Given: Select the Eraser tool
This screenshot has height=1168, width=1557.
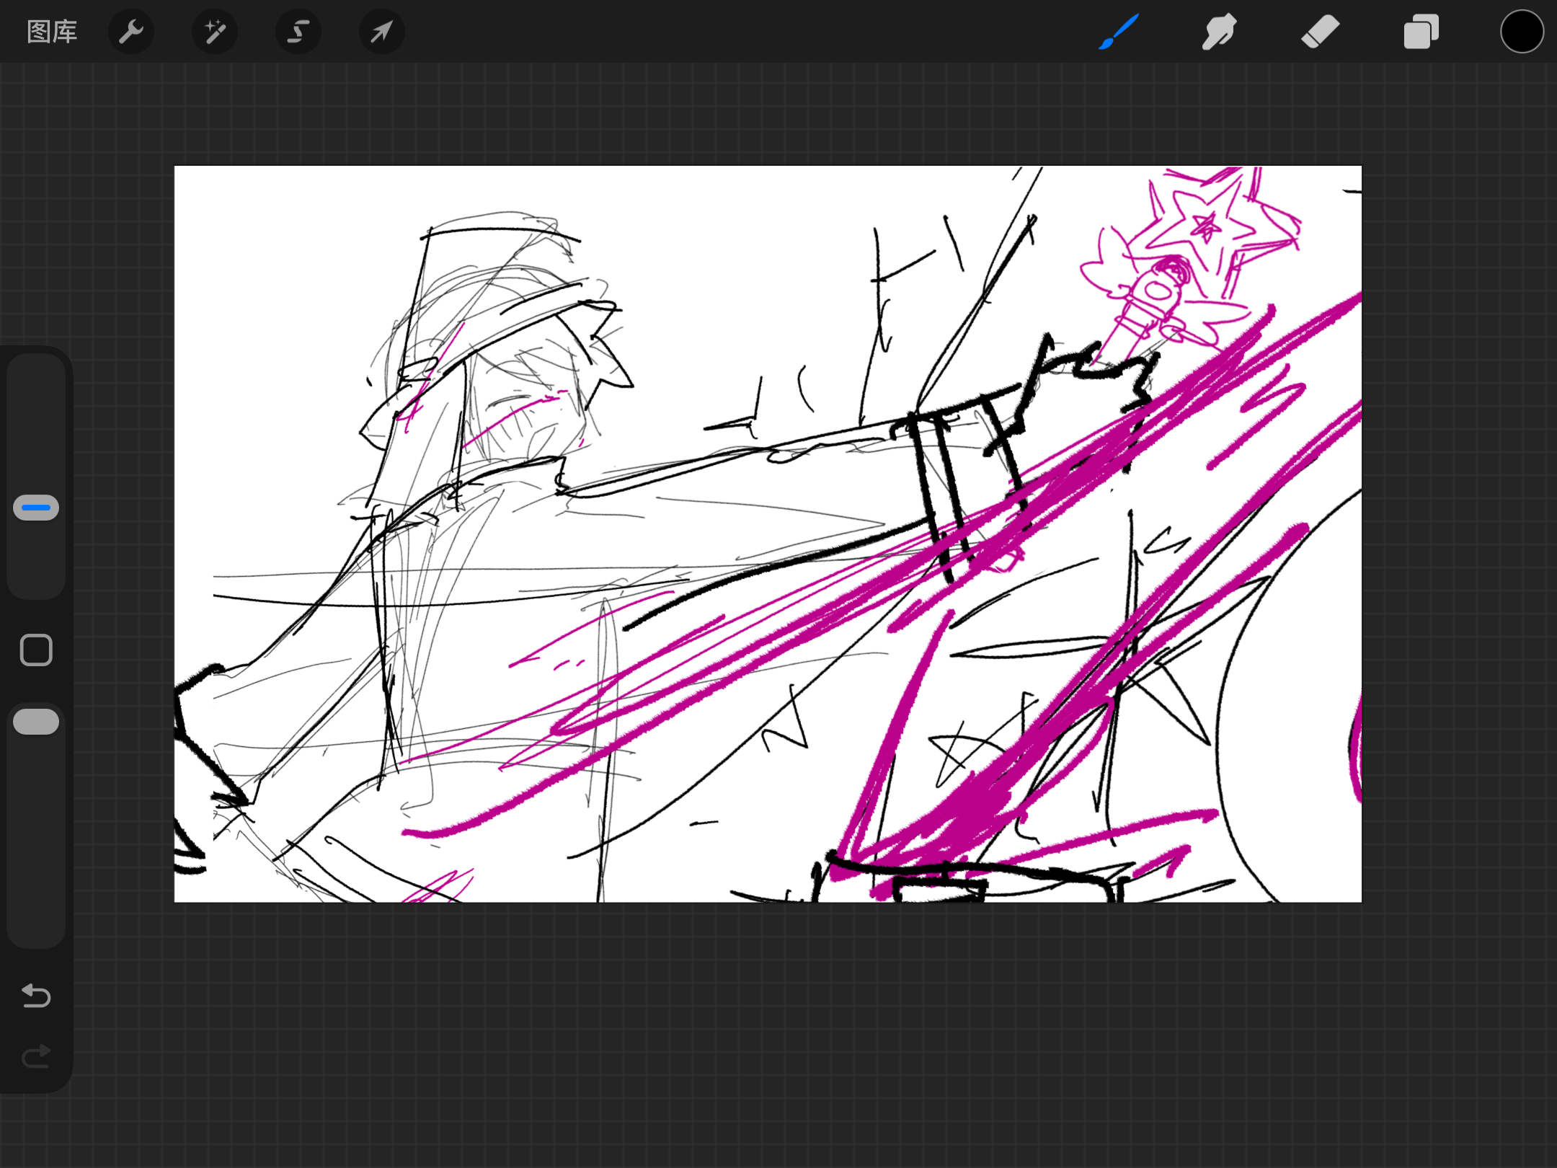Looking at the screenshot, I should coord(1320,32).
